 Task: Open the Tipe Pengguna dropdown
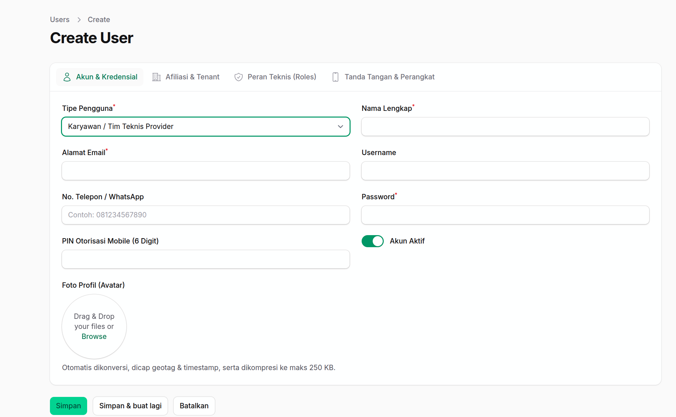[206, 127]
